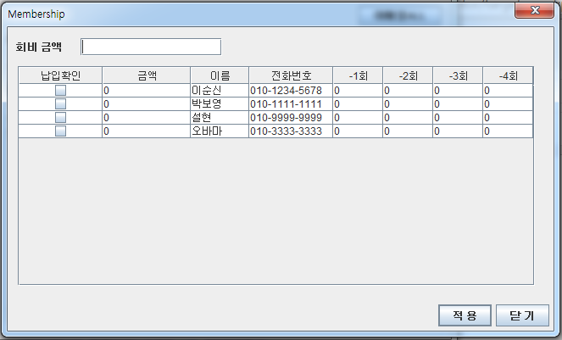Click the 적용 button
Screen dimensions: 562x340
465,315
